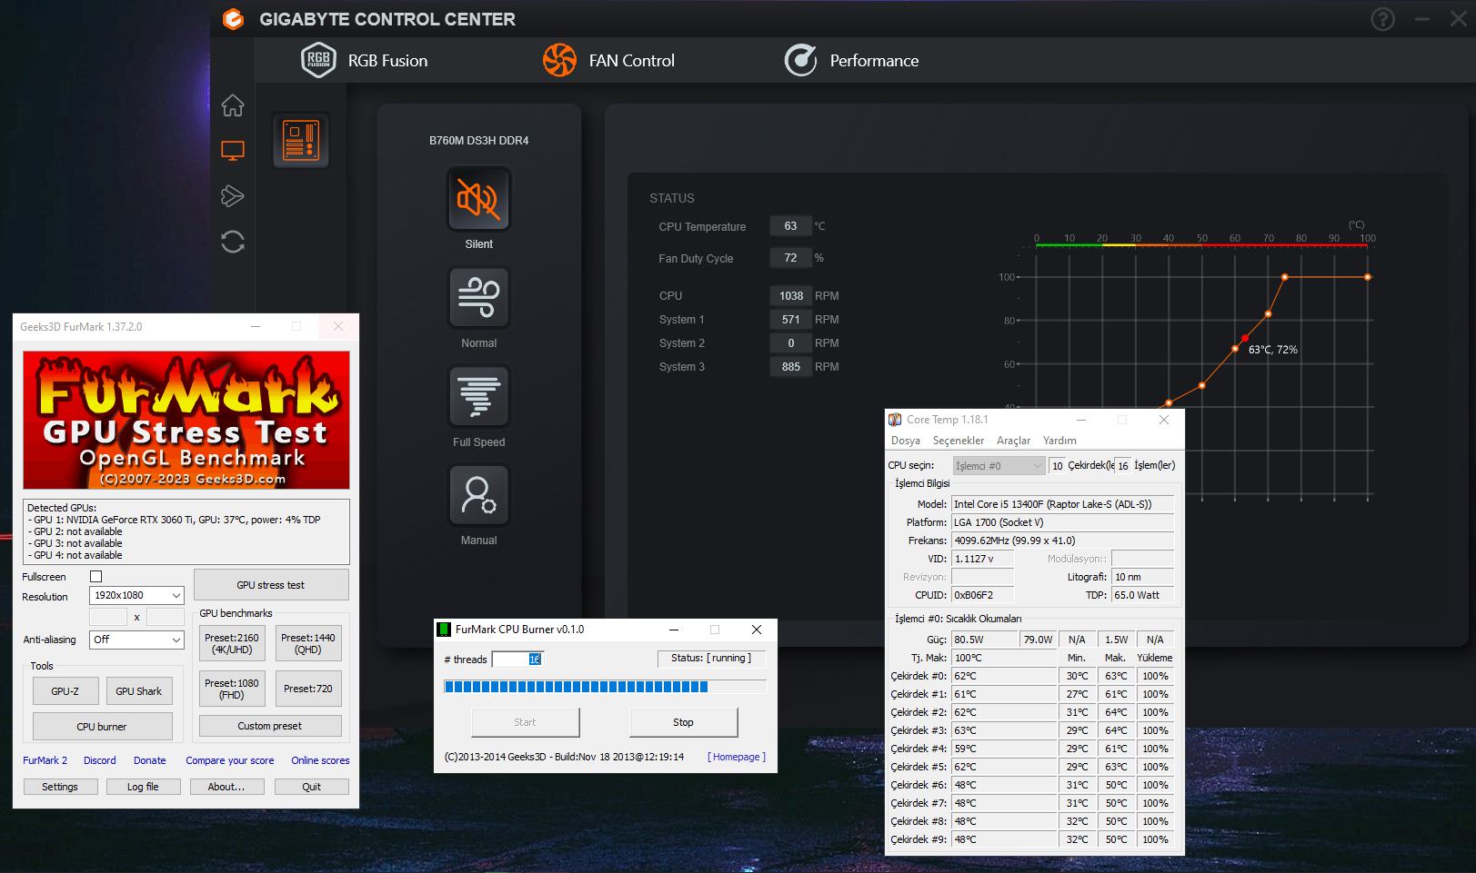Open the FurMark 2 link
This screenshot has width=1476, height=873.
point(45,760)
